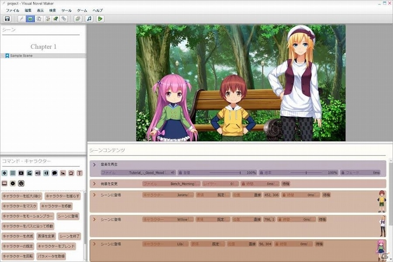393x262 pixels.
Task: Select the video play command category icon
Action: [x=21, y=173]
